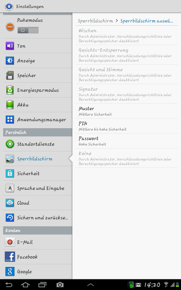Open Google account entry
This screenshot has width=181, height=290.
(x=38, y=271)
